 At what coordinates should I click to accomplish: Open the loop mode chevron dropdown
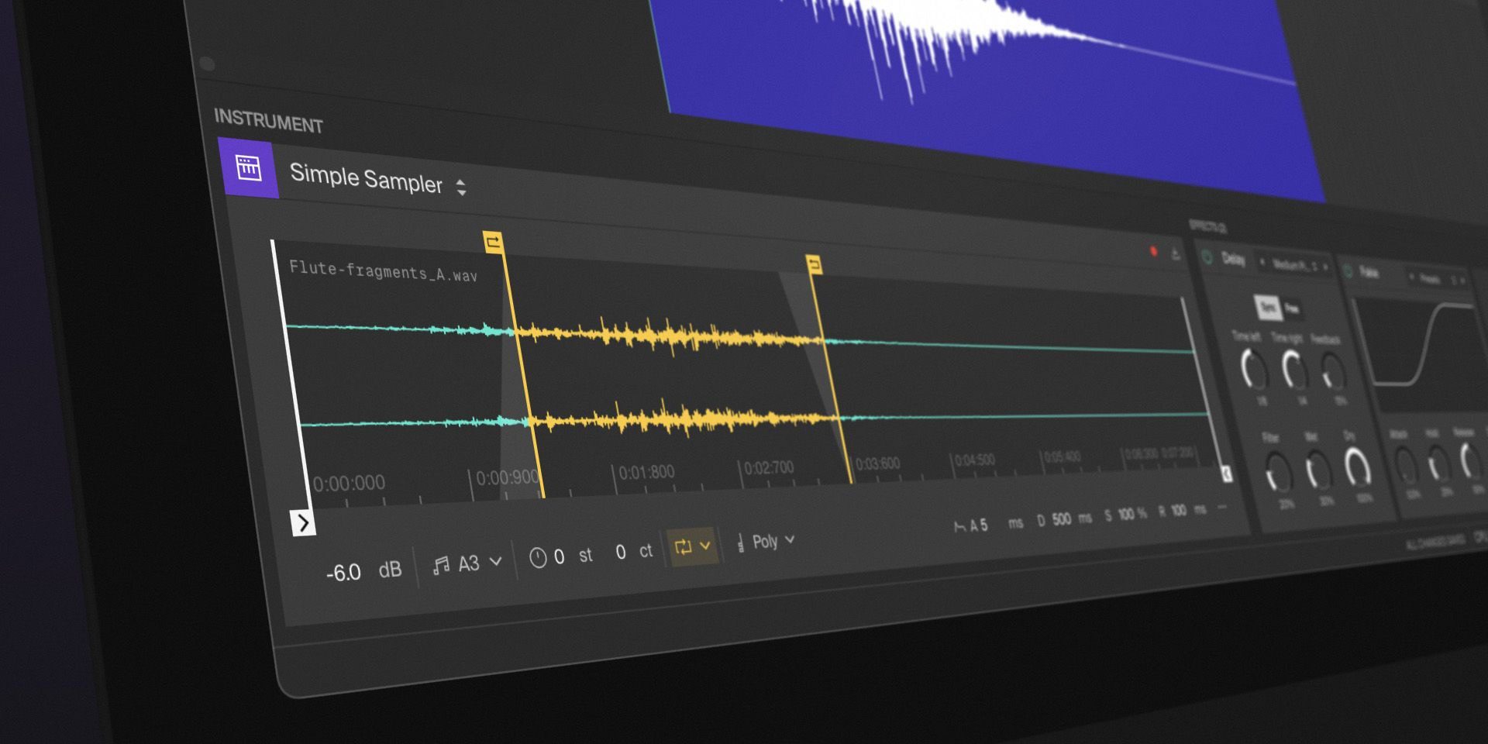tap(705, 546)
